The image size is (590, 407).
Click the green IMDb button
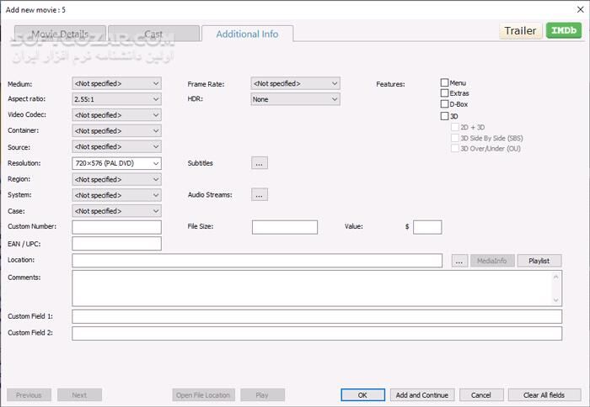pos(564,31)
